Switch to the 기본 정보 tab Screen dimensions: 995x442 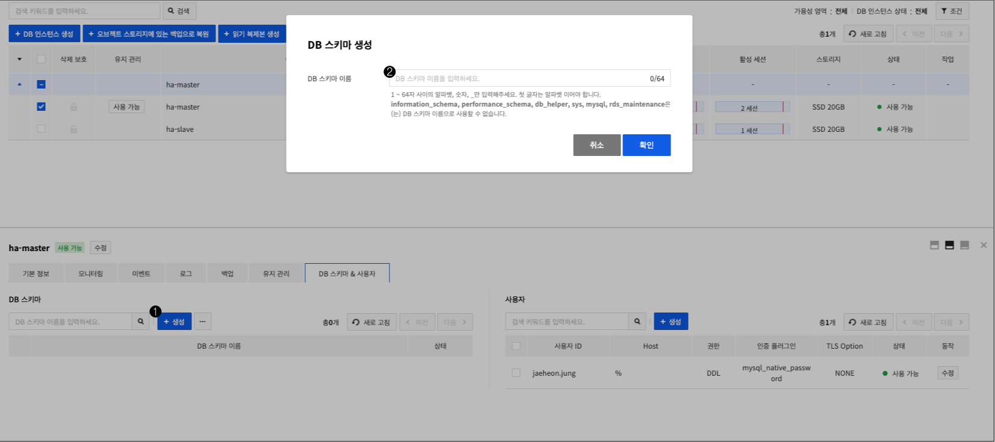36,273
